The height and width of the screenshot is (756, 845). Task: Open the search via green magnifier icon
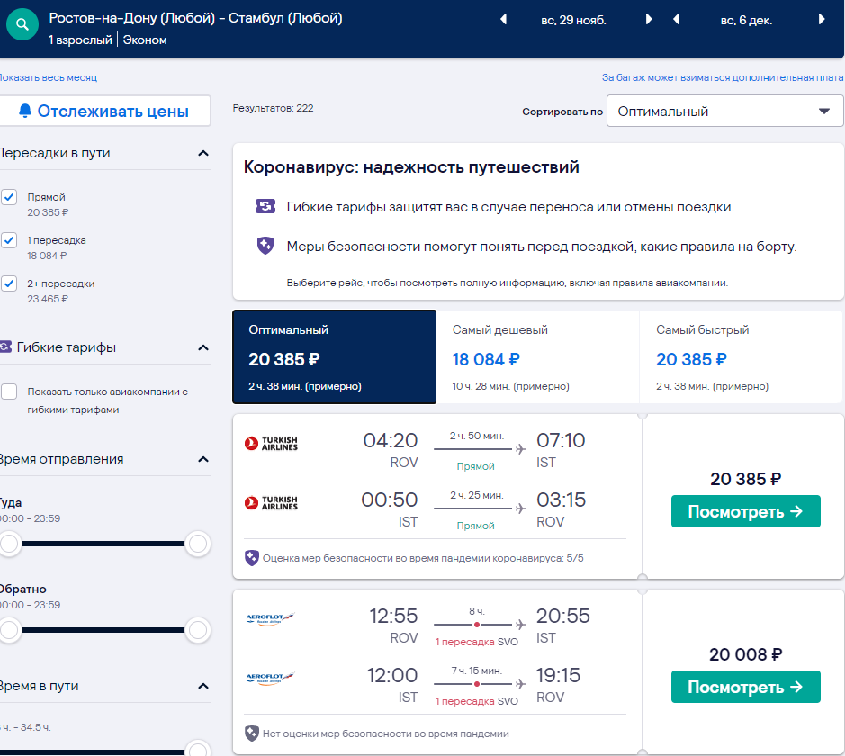[x=22, y=24]
